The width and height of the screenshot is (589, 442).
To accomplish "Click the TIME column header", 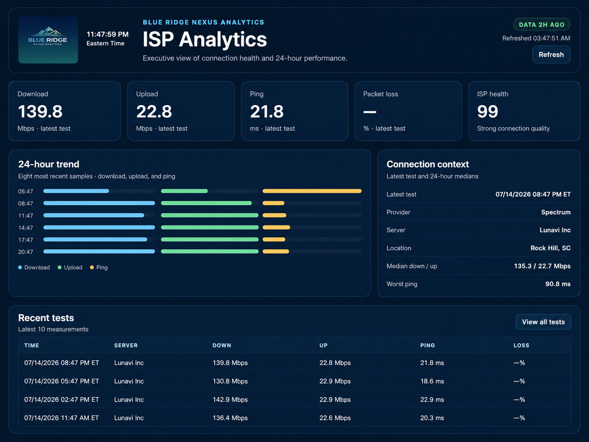I will (32, 346).
